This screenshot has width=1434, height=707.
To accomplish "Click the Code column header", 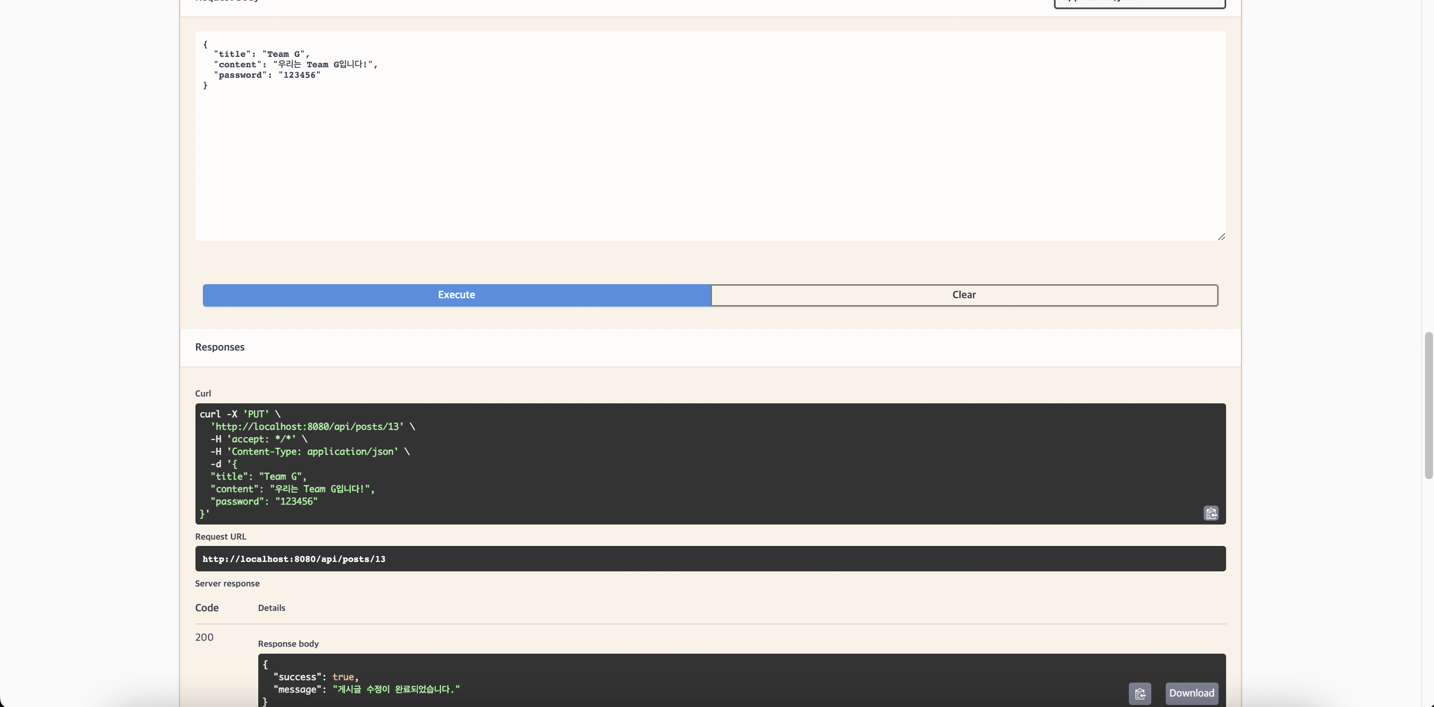I will [206, 608].
